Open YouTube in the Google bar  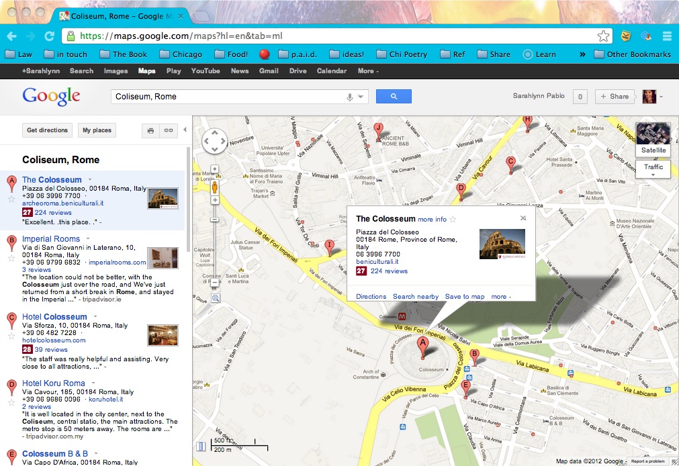206,71
